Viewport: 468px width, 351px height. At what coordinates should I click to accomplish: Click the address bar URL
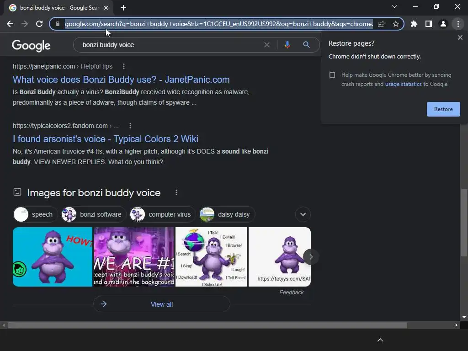click(x=219, y=24)
